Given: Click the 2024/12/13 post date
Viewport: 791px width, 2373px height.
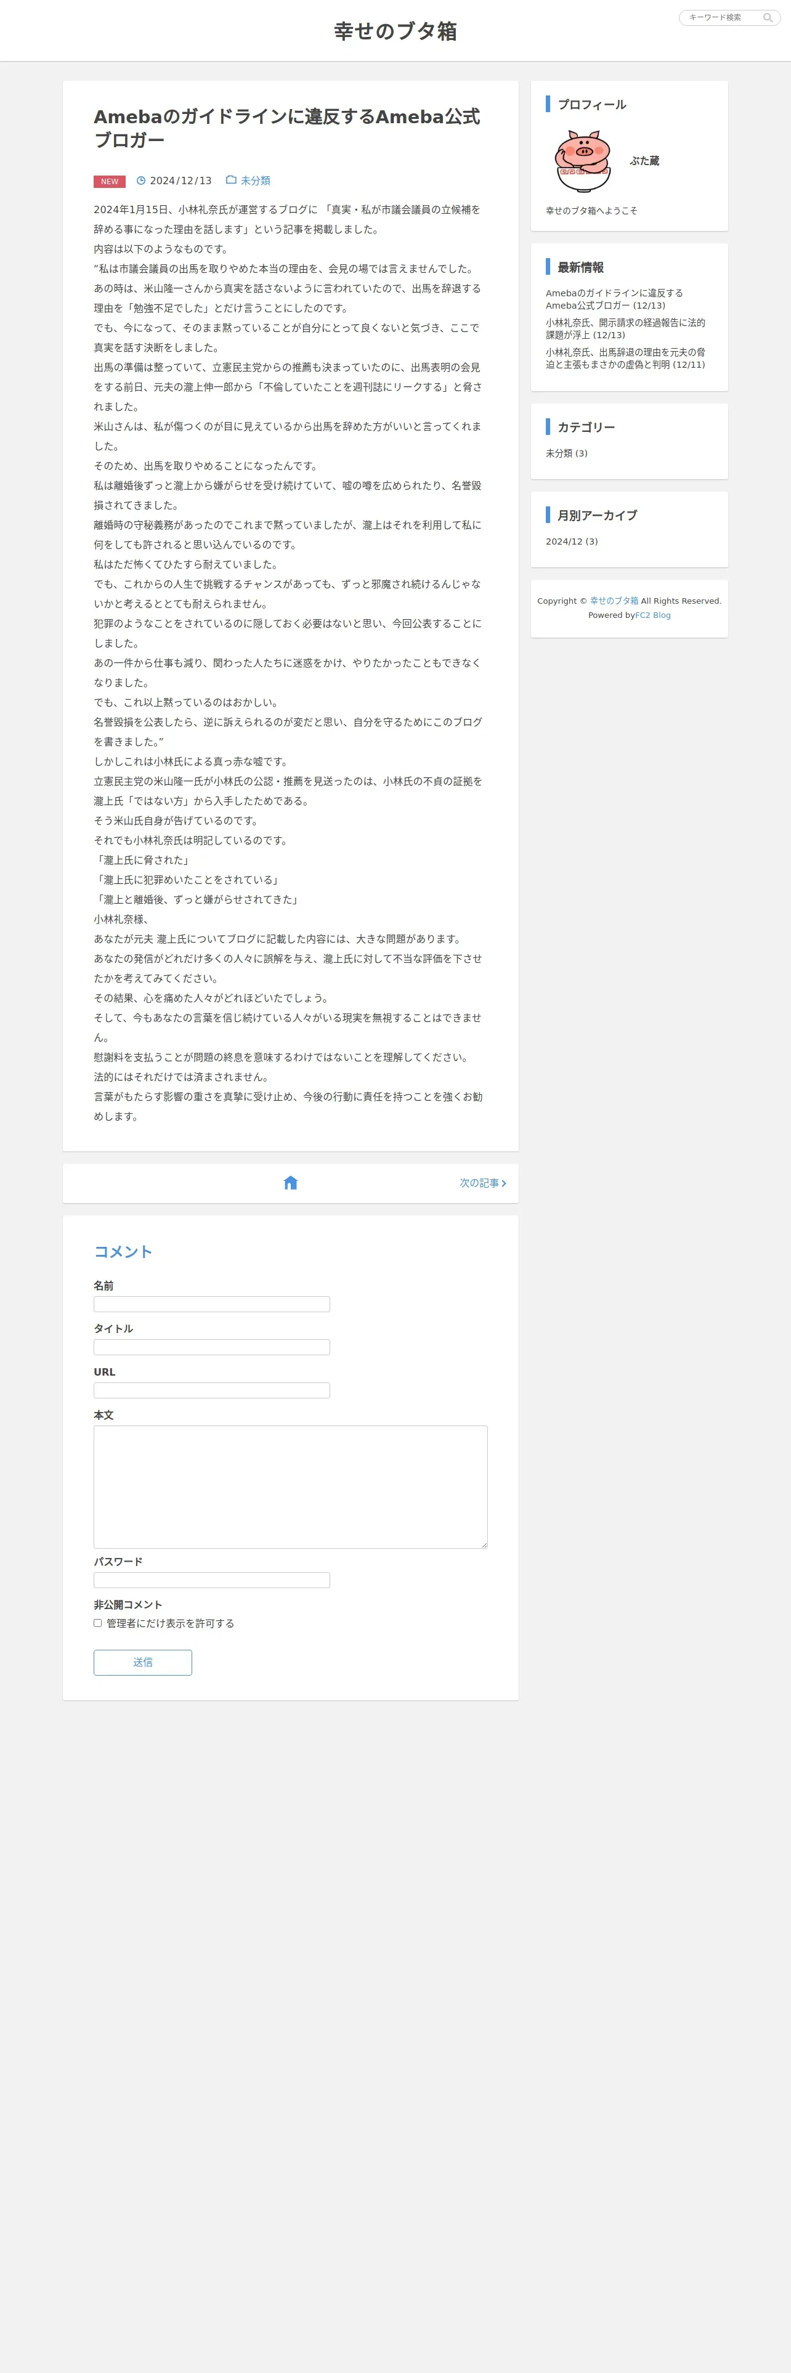Looking at the screenshot, I should click(x=181, y=181).
